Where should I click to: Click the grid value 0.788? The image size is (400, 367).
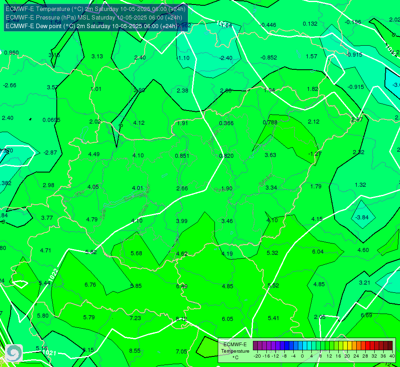tap(270, 122)
